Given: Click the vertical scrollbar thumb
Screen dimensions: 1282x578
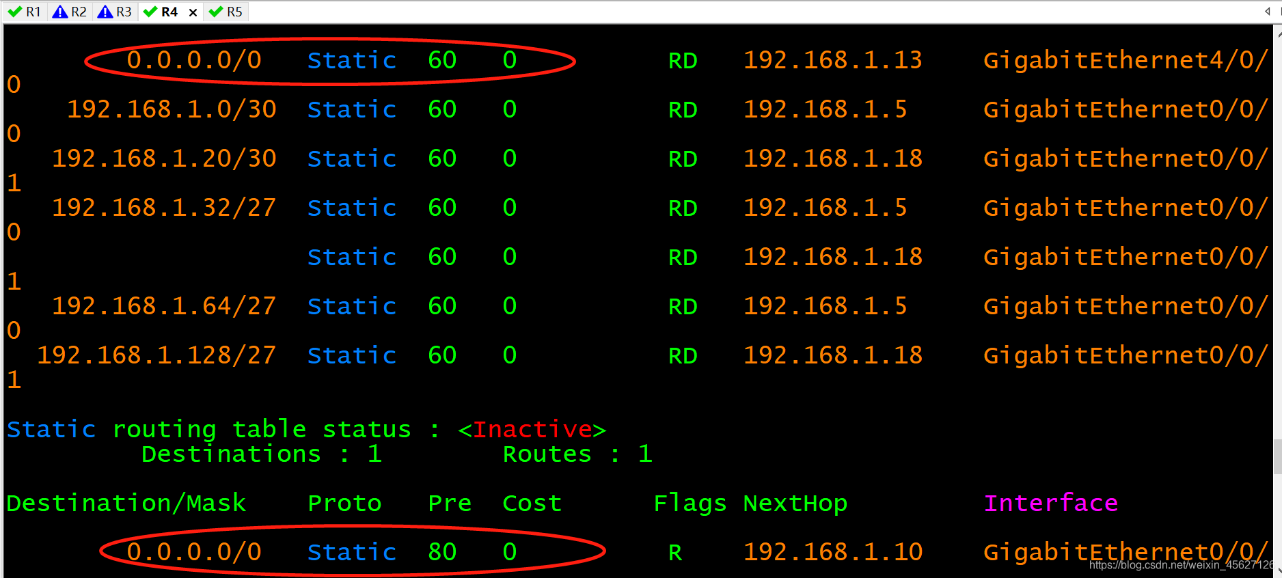Looking at the screenshot, I should 1277,456.
